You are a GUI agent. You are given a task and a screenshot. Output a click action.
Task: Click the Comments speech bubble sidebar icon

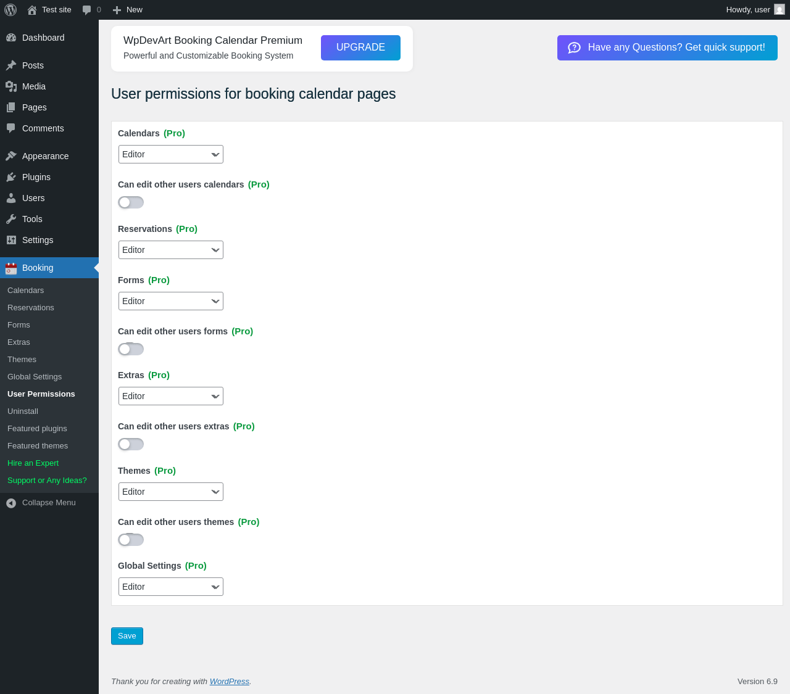tap(11, 128)
